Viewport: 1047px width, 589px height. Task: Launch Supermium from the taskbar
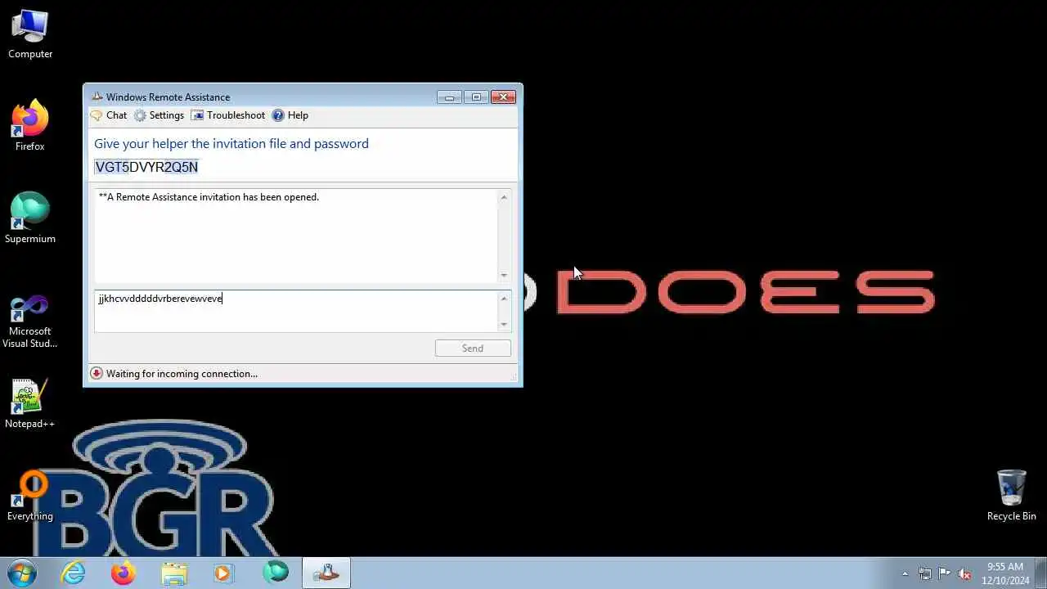click(276, 573)
